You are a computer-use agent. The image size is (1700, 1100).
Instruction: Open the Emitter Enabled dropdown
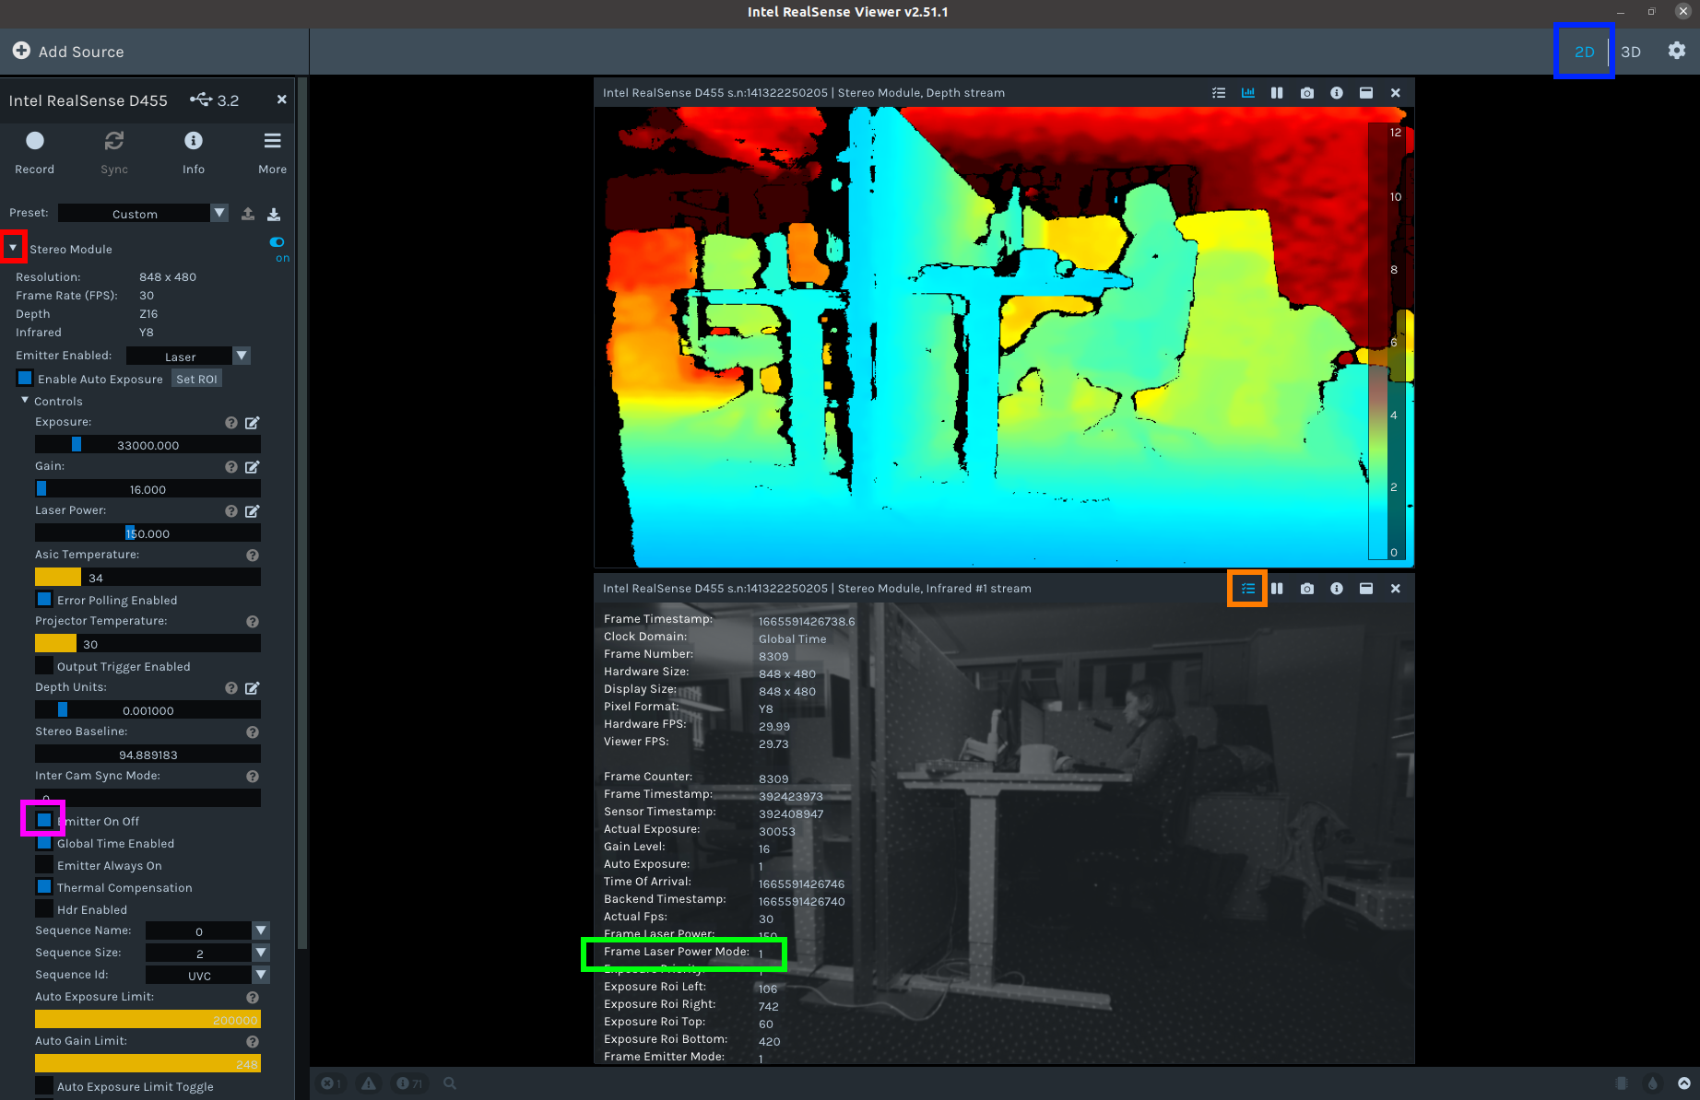[x=241, y=356]
